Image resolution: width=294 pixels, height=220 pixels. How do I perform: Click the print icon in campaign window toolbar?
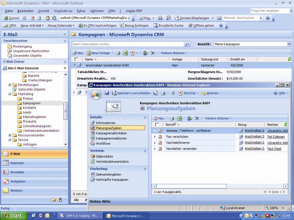(x=163, y=93)
